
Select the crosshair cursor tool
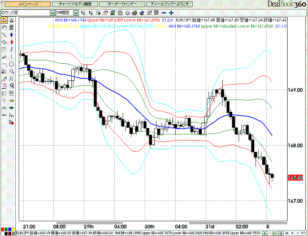click(x=5, y=100)
